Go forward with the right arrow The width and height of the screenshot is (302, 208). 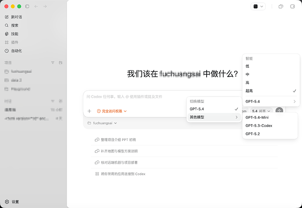45,7
